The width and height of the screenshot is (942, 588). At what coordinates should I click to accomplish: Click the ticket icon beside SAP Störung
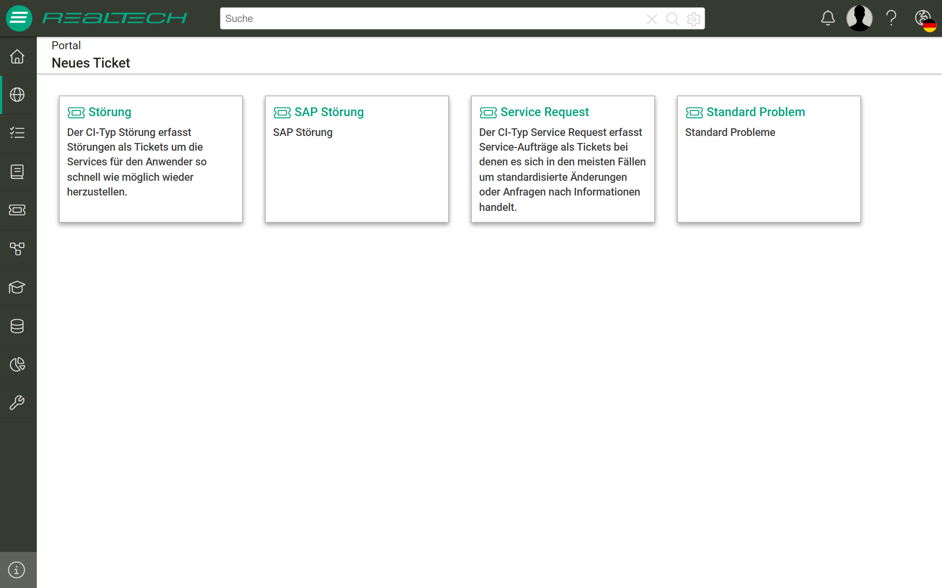coord(282,113)
